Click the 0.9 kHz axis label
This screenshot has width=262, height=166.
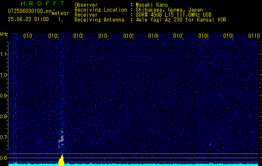pos(4,96)
